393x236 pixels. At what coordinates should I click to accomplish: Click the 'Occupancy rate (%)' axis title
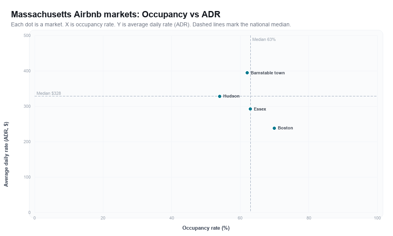[206, 228]
